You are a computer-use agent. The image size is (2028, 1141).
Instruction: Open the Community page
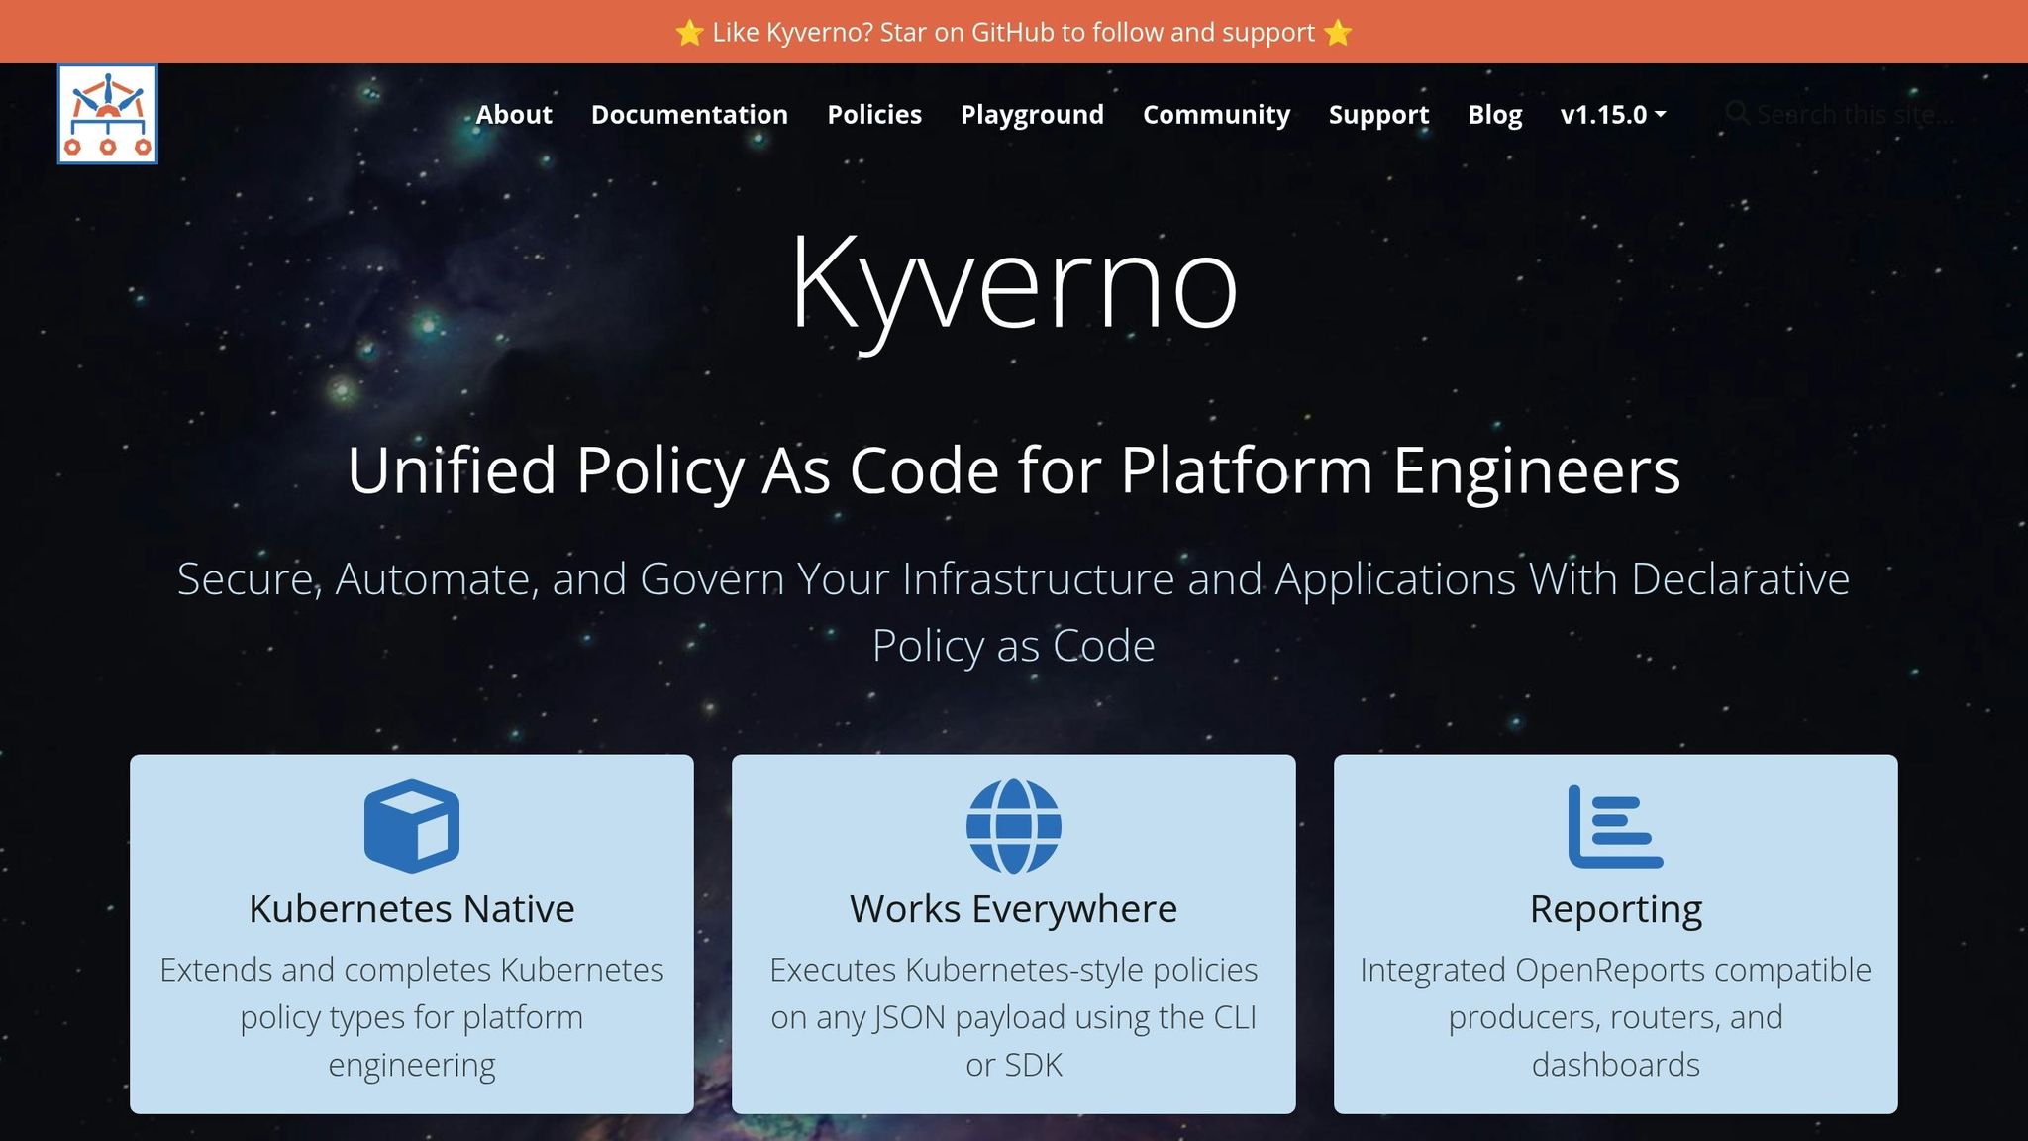[x=1216, y=114]
